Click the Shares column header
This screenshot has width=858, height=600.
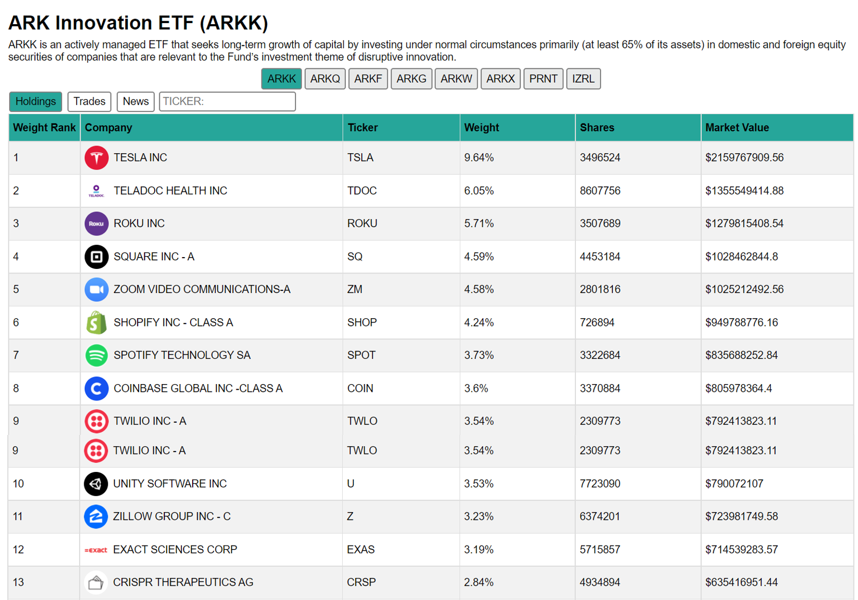[638, 128]
